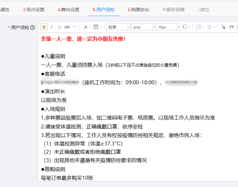The image size is (238, 187).
Task: Open the !.其它 tab
Action: coord(204,10)
